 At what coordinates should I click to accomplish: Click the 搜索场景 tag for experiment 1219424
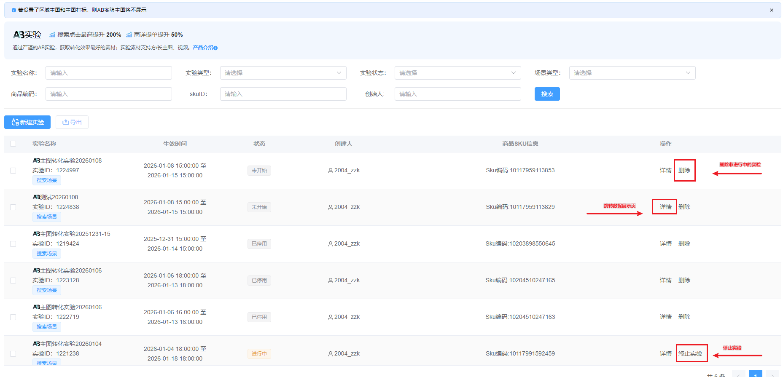[x=47, y=254]
